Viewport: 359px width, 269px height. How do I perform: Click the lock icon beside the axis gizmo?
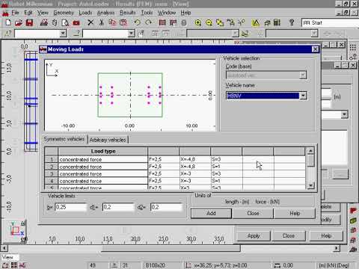coord(22,223)
